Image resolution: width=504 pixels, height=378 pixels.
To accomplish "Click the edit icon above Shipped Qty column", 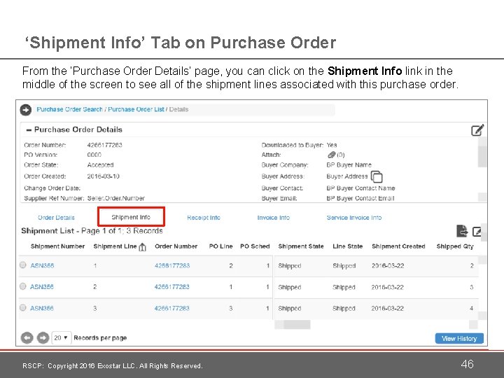I will pyautogui.click(x=477, y=232).
